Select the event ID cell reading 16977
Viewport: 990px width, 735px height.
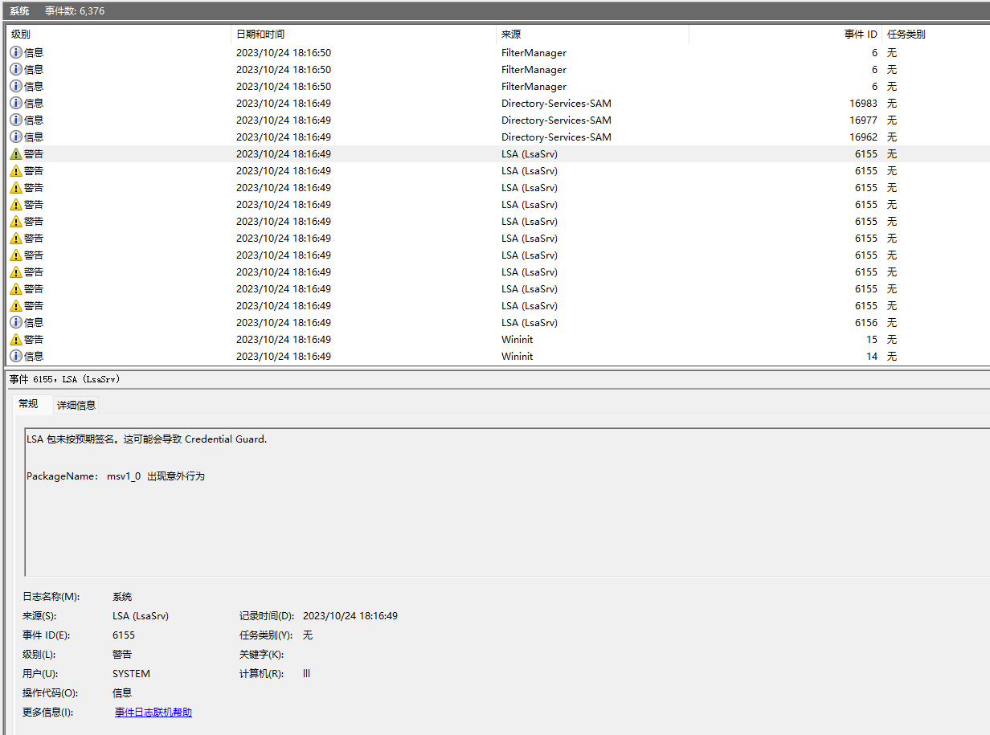click(863, 120)
